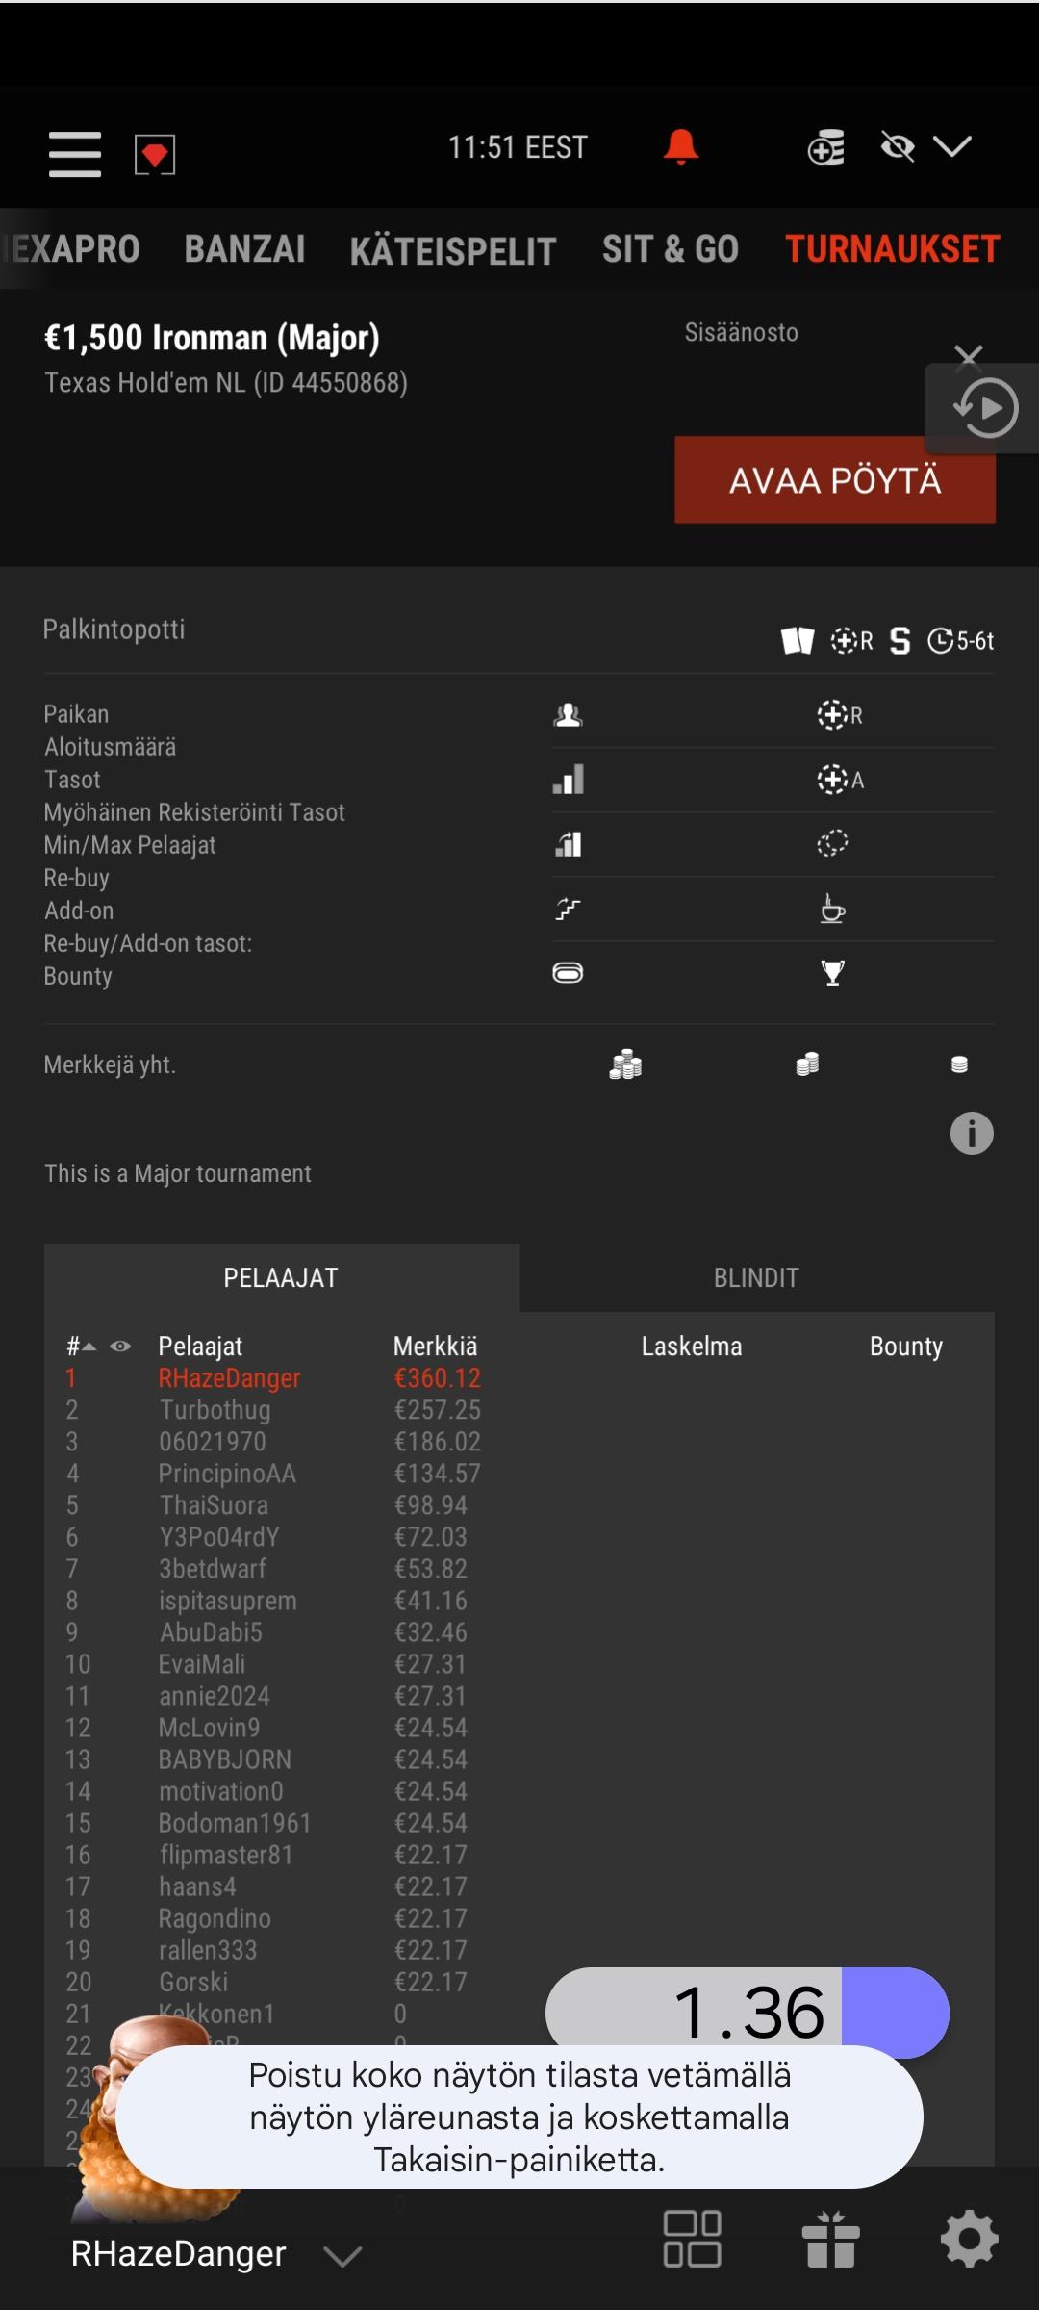Open the hamburger main menu
The image size is (1039, 2310).
[75, 154]
